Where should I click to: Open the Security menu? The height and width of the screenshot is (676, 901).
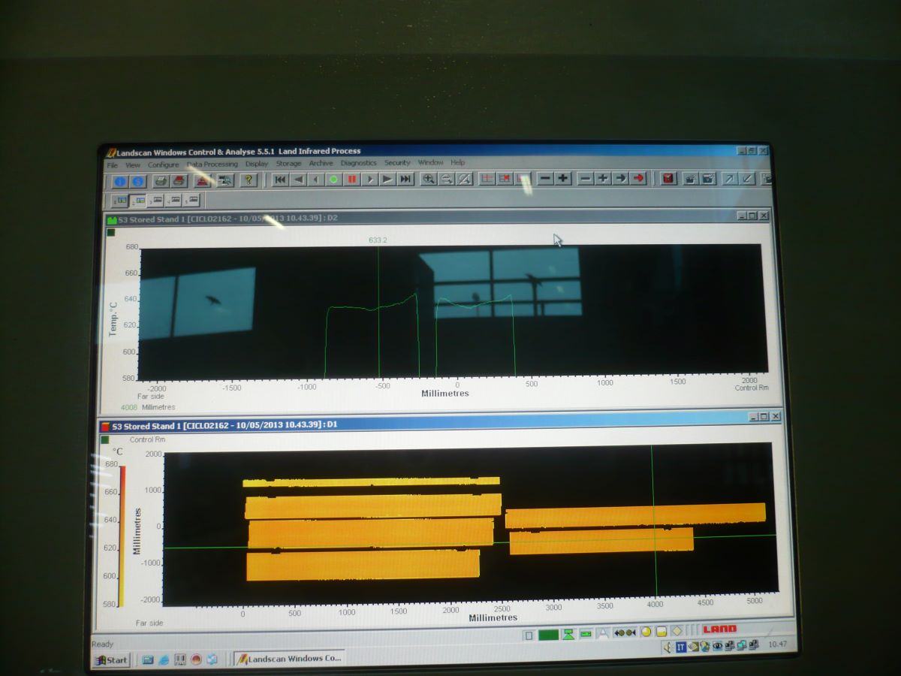pyautogui.click(x=398, y=162)
